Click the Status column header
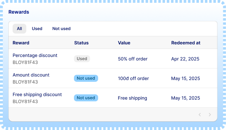Viewport: 226px width, 130px height. pyautogui.click(x=81, y=43)
